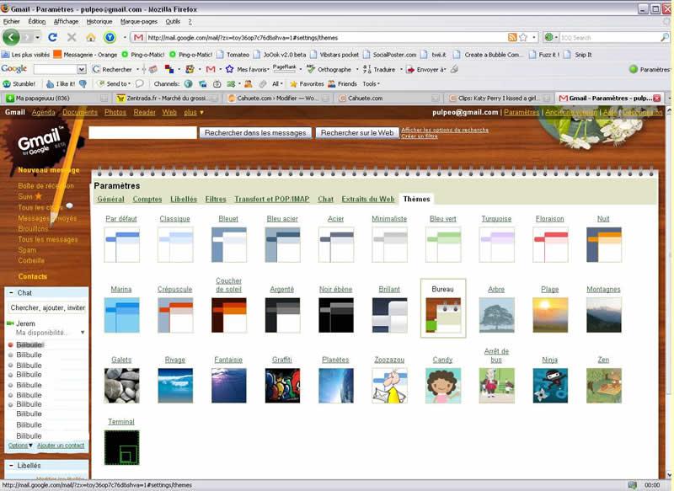This screenshot has width=674, height=491.
Task: Click the Google Rechercher magnifier icon
Action: 96,68
